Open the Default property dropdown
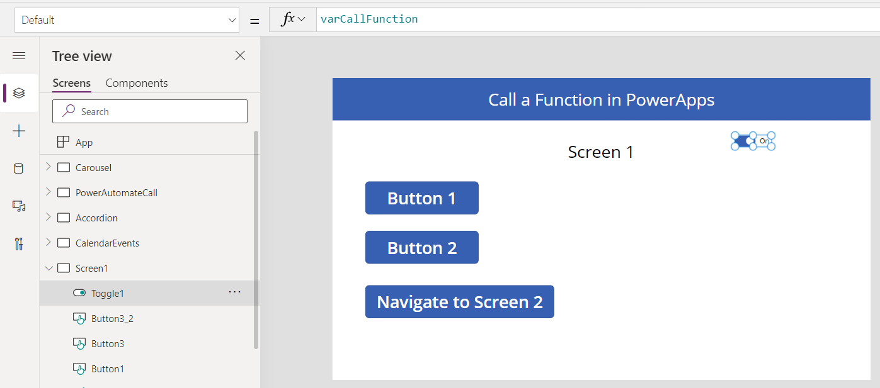Viewport: 880px width, 388px height. pos(127,20)
